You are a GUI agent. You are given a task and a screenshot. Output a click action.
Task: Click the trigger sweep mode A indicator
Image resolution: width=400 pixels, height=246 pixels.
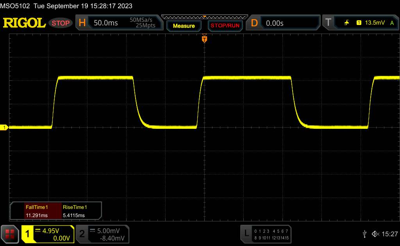[392, 23]
